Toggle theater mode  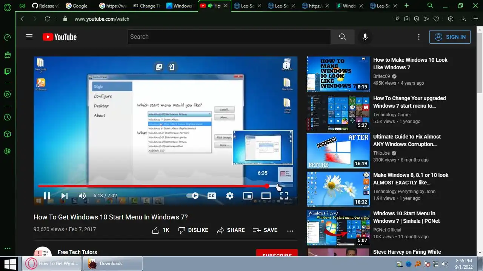[266, 196]
